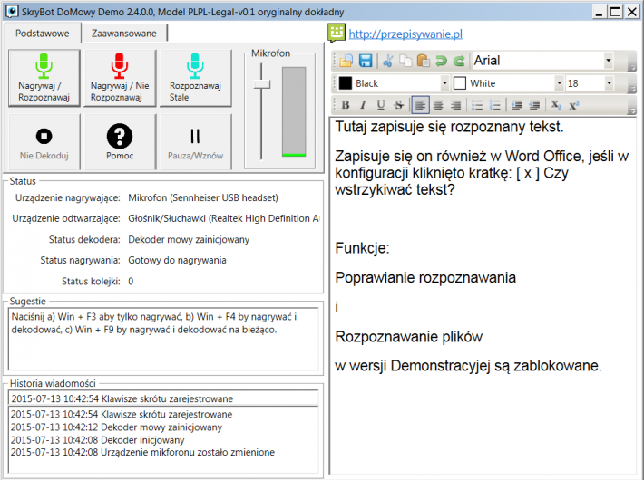This screenshot has width=644, height=480.
Task: Toggle strikethrough formatting
Action: point(398,105)
